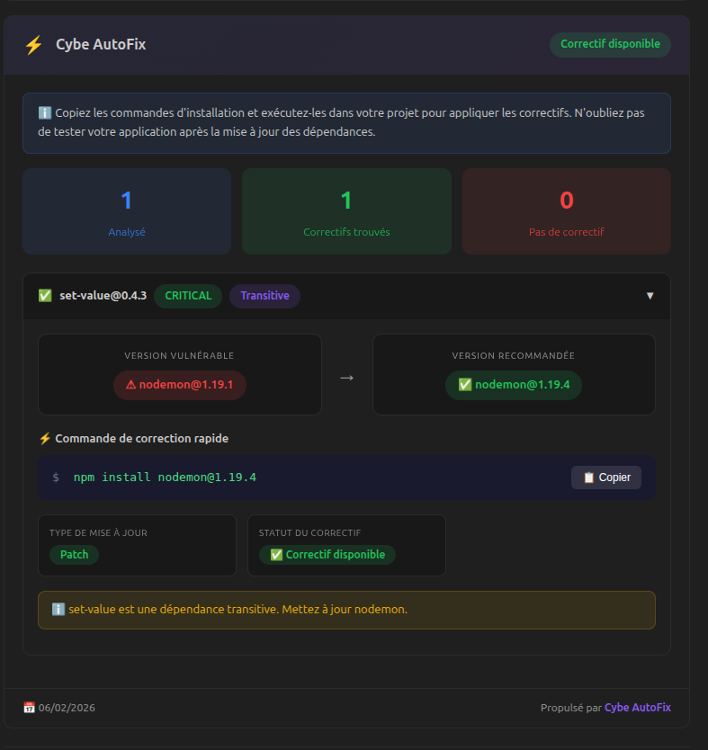Screen dimensions: 708x750
Task: Click the dollar prompt in the command box
Action: (x=54, y=478)
